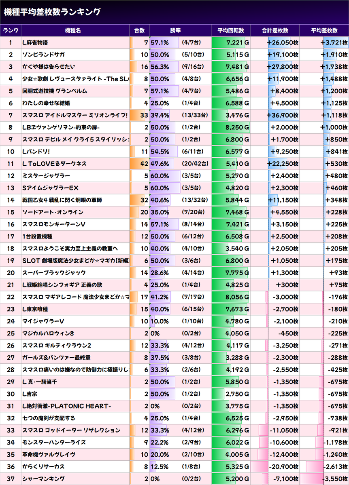
Task: Click win rate 56.3%
Action: tap(160, 67)
